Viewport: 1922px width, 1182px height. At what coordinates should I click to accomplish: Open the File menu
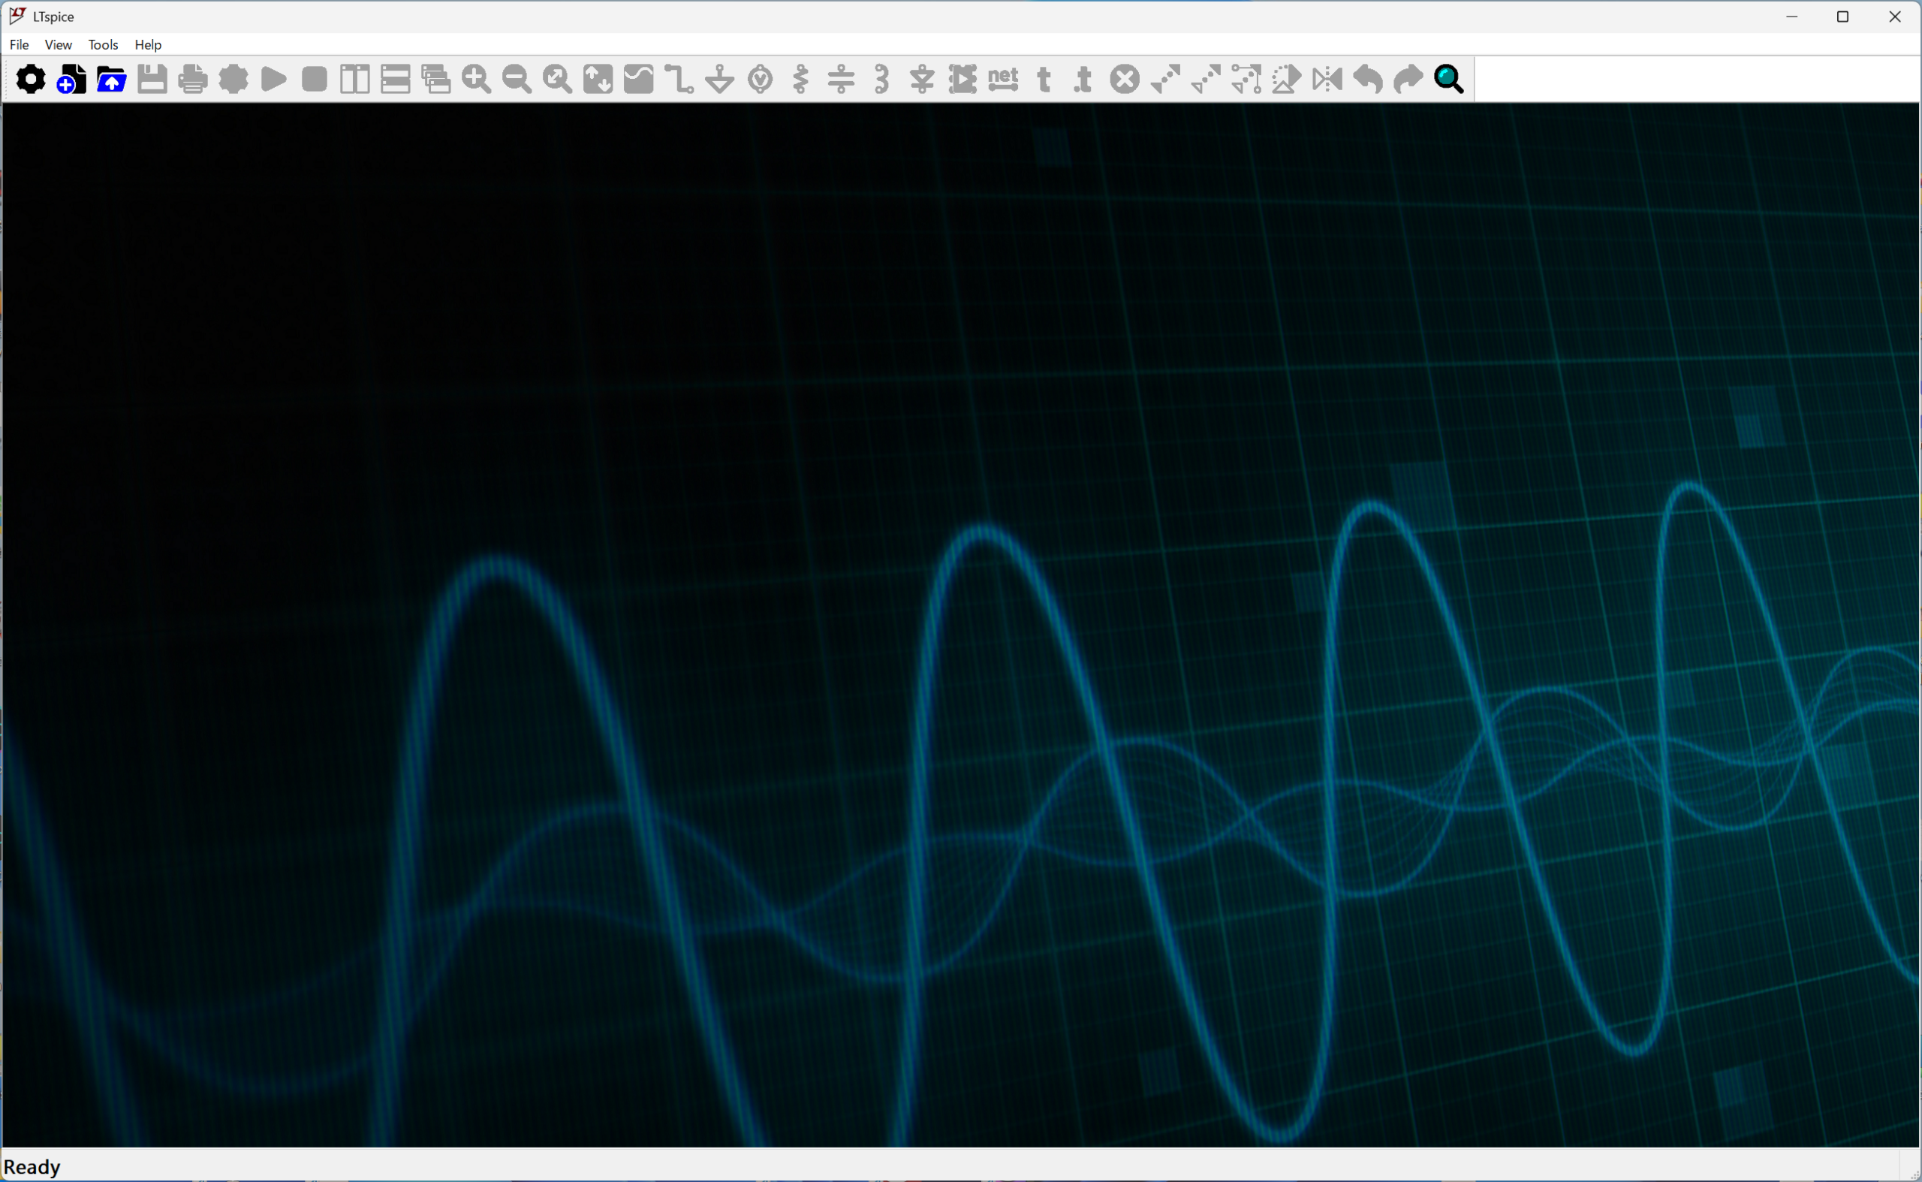pos(19,44)
